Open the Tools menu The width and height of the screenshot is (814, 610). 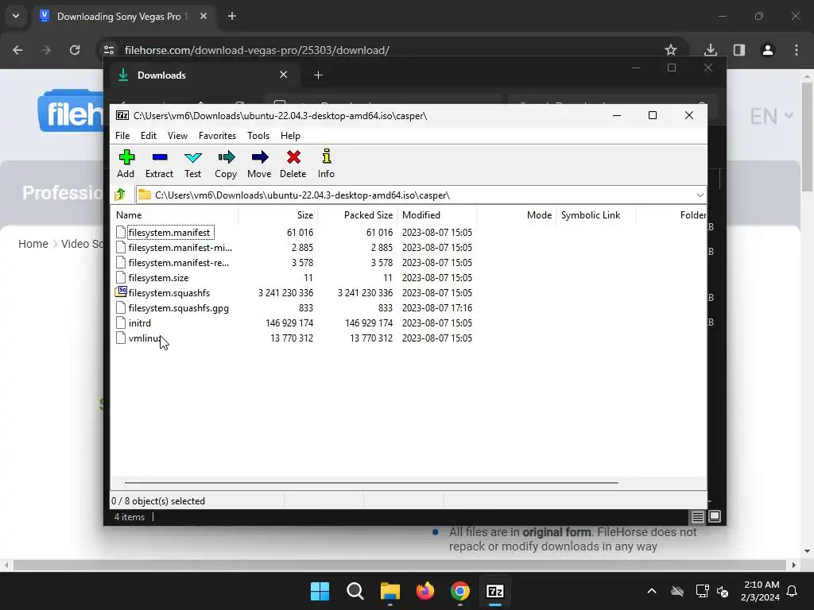click(258, 135)
